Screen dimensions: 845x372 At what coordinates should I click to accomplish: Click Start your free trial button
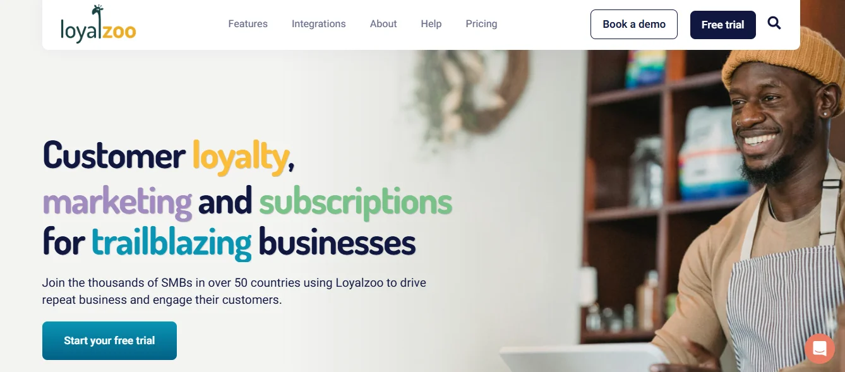[109, 341]
